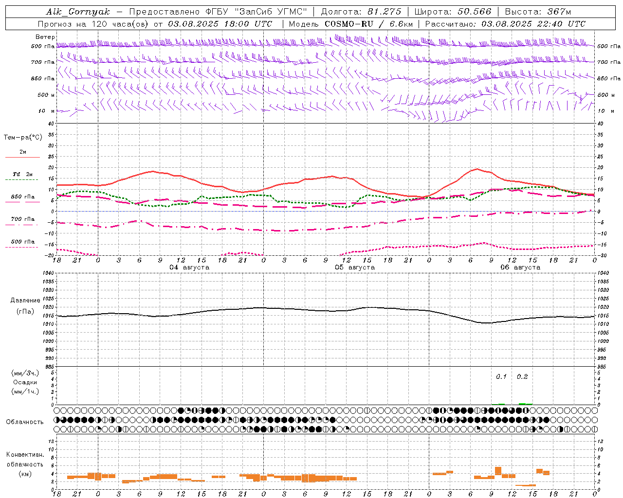Viewport: 623px width, 498px height.
Task: Click the '850 гПа' temperature legend entry
Action: pyautogui.click(x=23, y=197)
